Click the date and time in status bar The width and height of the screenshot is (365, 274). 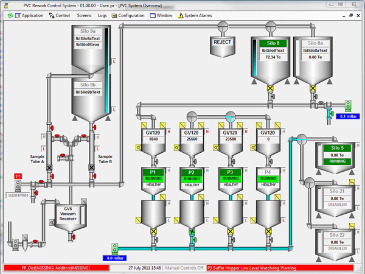tap(145, 268)
